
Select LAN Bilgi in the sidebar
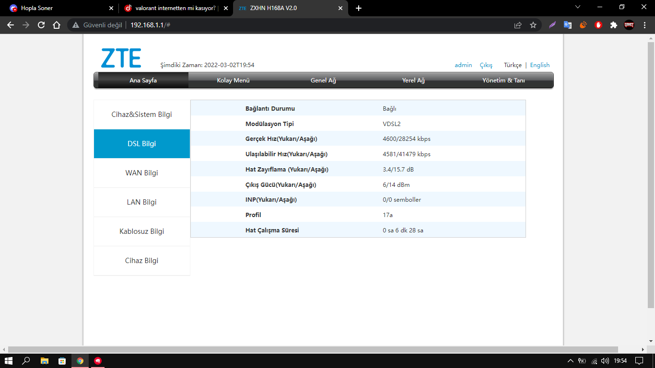142,202
